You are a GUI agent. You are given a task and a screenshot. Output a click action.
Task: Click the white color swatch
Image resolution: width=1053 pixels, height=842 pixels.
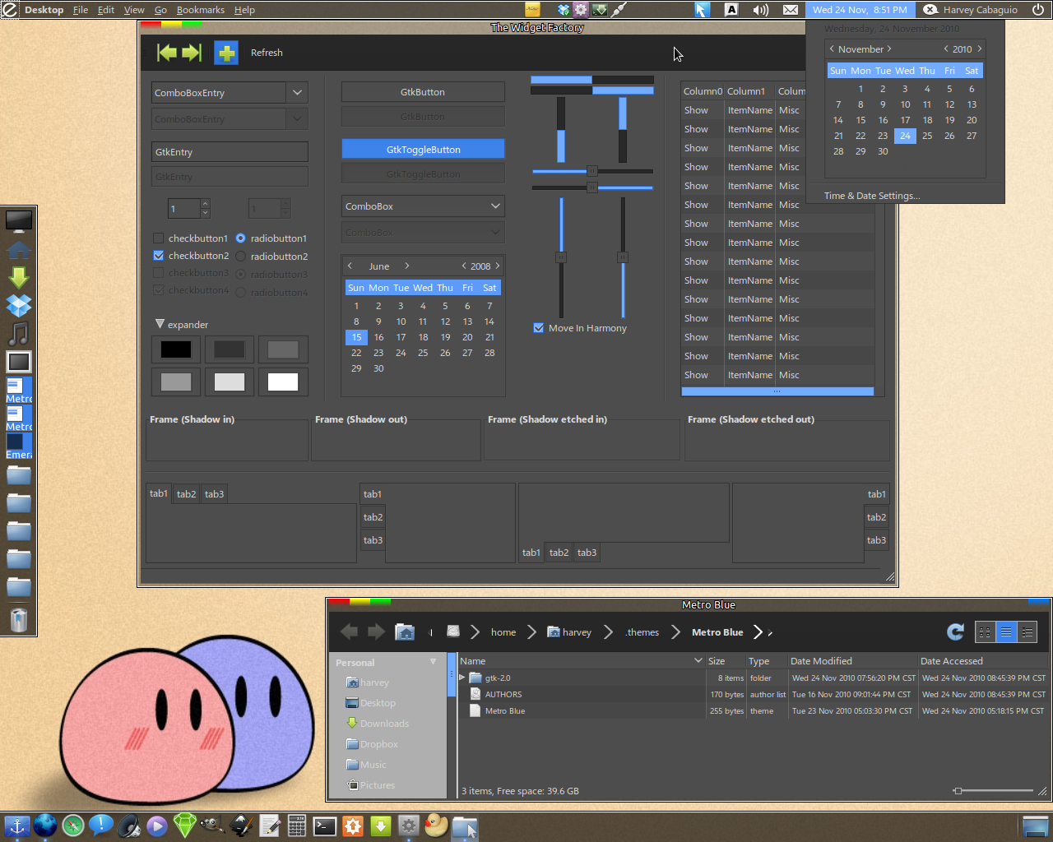pos(283,382)
